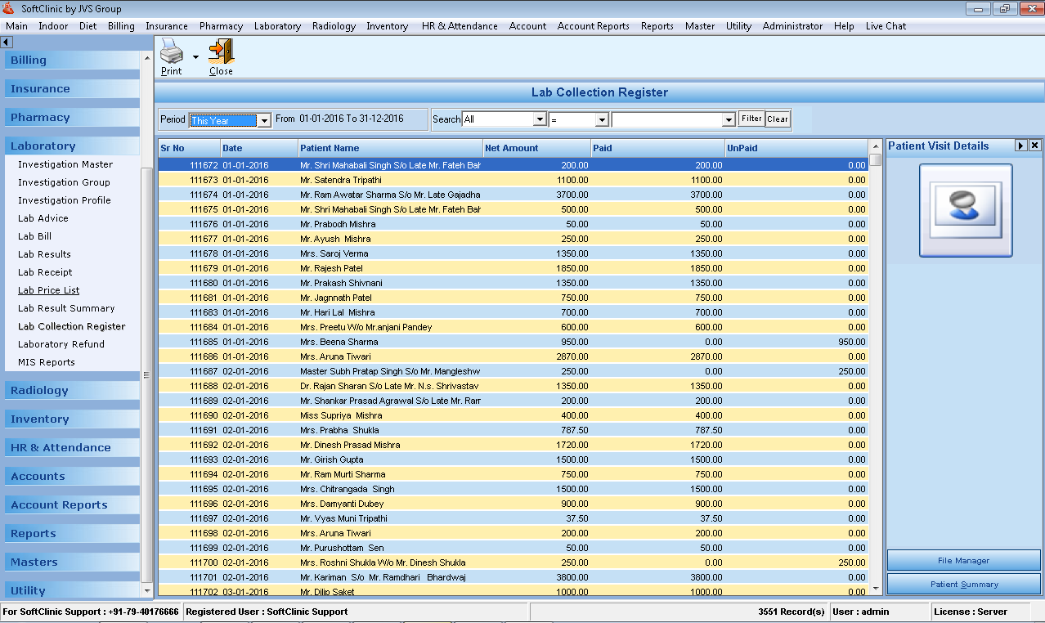Open the comparison operator dropdown

(x=602, y=119)
